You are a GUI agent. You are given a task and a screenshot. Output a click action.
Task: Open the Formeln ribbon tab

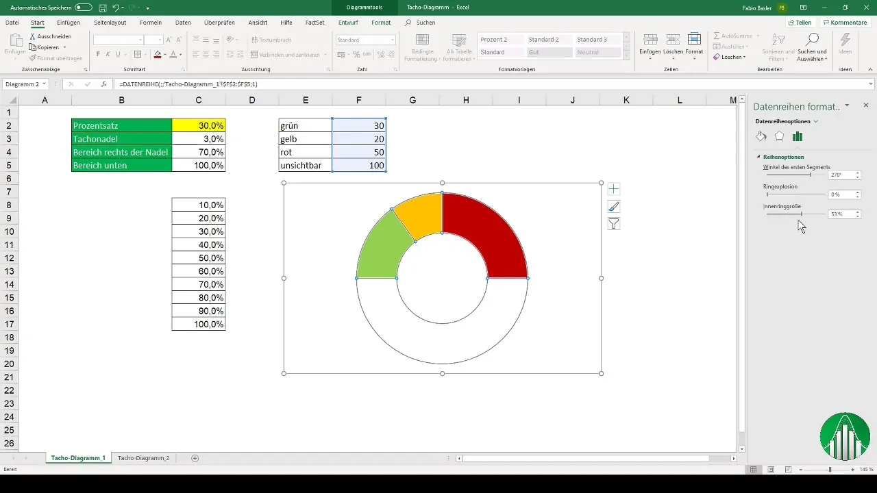(x=151, y=23)
